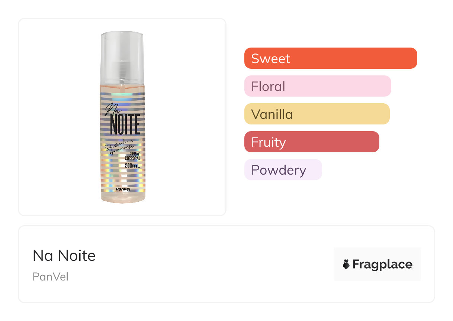Click the Fragplace wordmark text
This screenshot has width=453, height=321.
(x=382, y=264)
